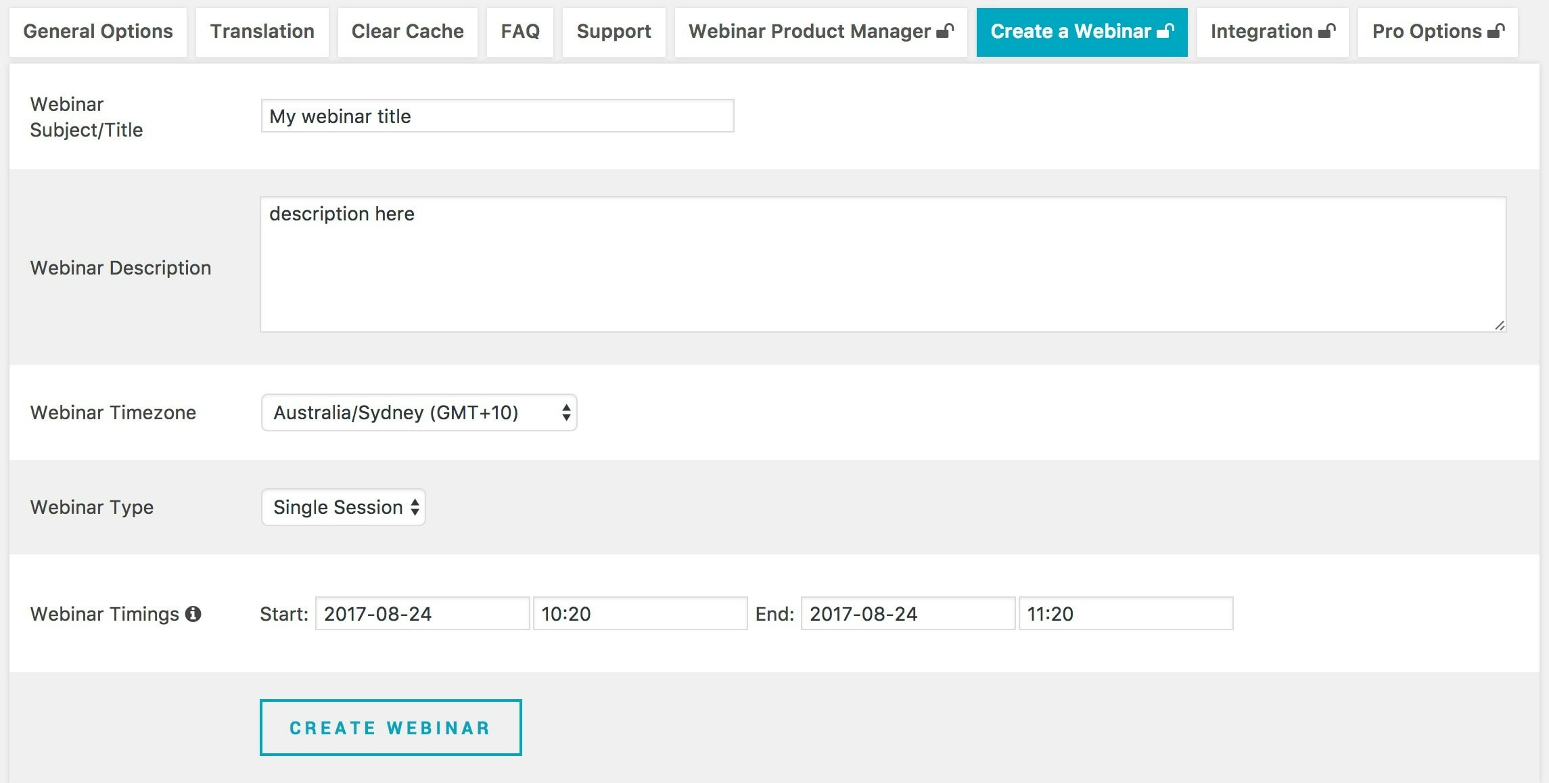Click the Webinar Subject/Title input field
The image size is (1549, 783).
(497, 116)
